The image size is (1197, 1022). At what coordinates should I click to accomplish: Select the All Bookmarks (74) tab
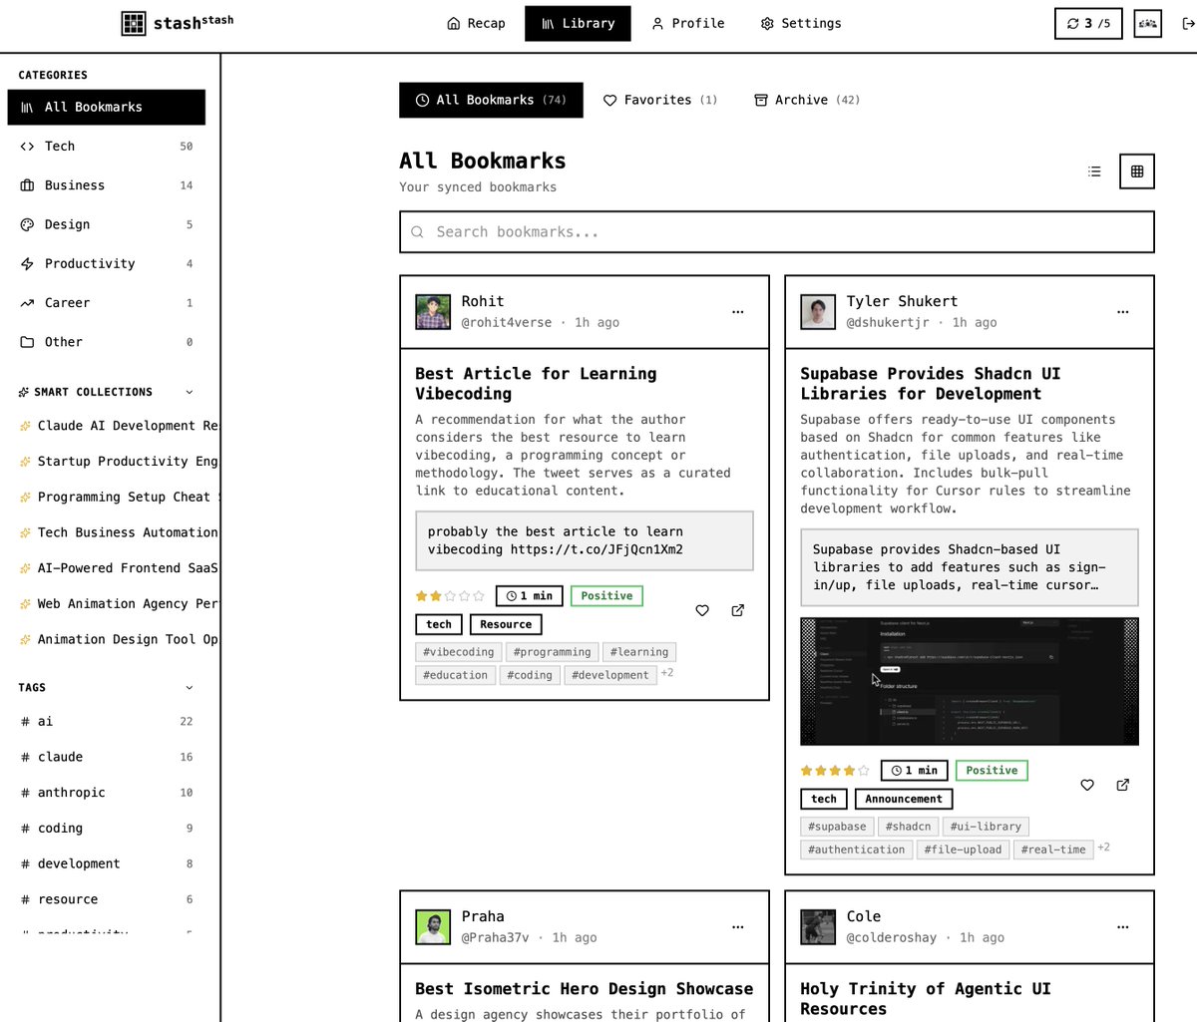(491, 100)
